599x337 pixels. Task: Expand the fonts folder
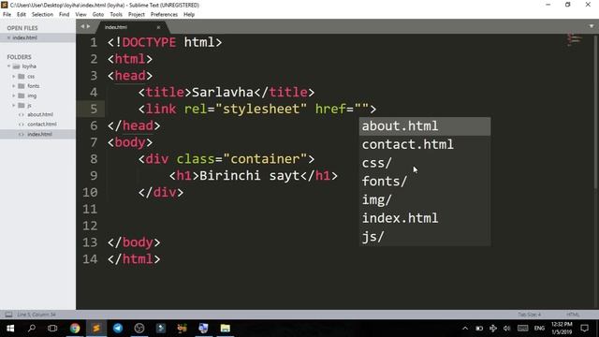point(14,86)
